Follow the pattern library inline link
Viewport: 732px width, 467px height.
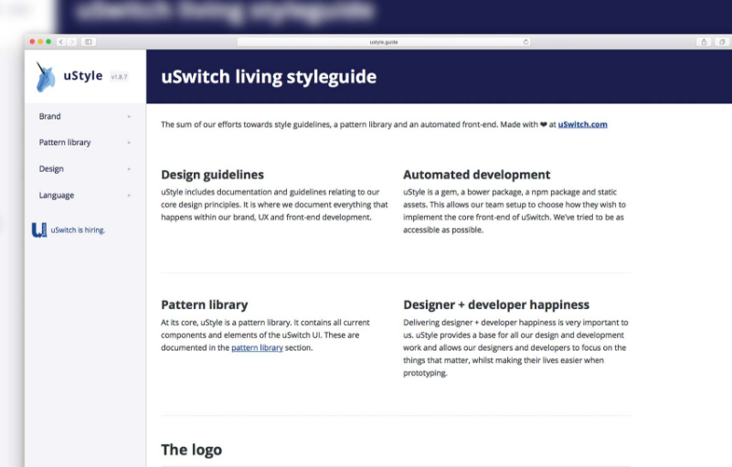point(257,348)
